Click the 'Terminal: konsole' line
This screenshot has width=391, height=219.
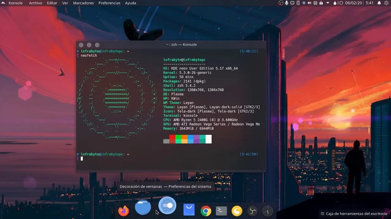pos(180,116)
